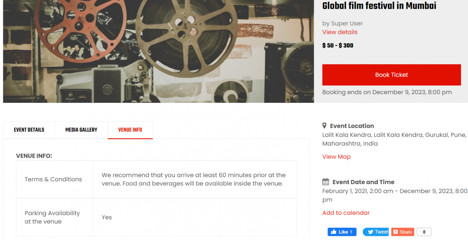Click the Global film festival in Mumbai title
This screenshot has height=240, width=468.
point(379,6)
